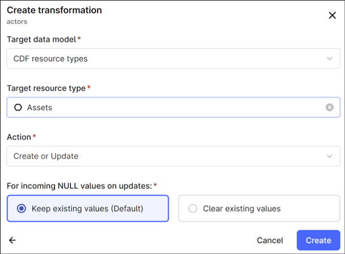Click the Clear existing values option text

[x=243, y=209]
